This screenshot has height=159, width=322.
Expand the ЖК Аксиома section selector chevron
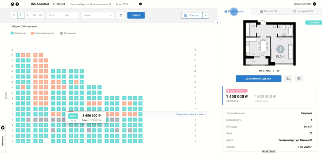click(x=141, y=4)
